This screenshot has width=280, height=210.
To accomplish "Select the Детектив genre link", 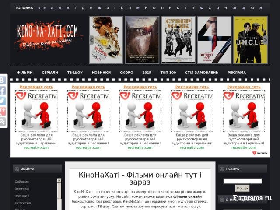I will tap(23, 203).
